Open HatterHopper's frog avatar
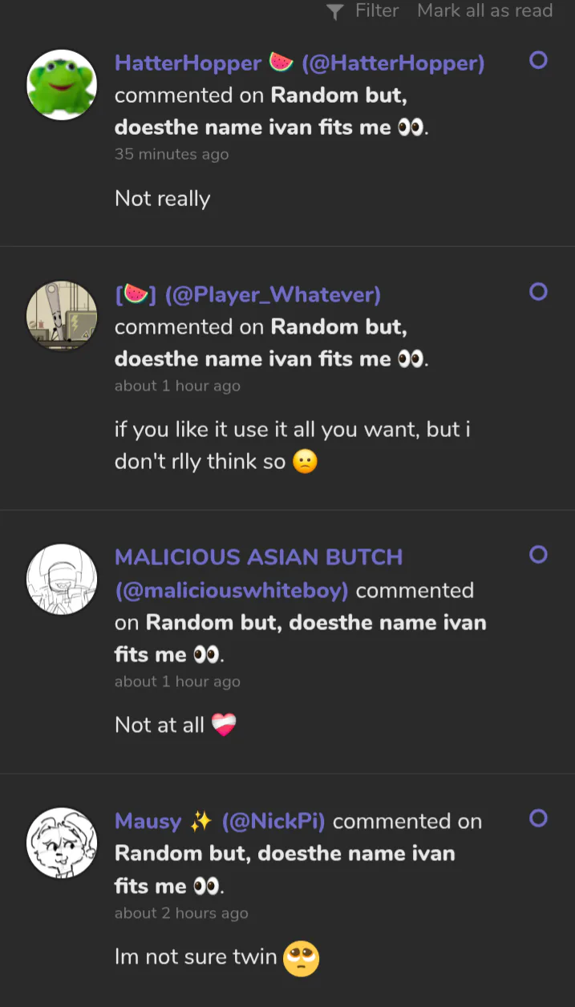 [62, 85]
